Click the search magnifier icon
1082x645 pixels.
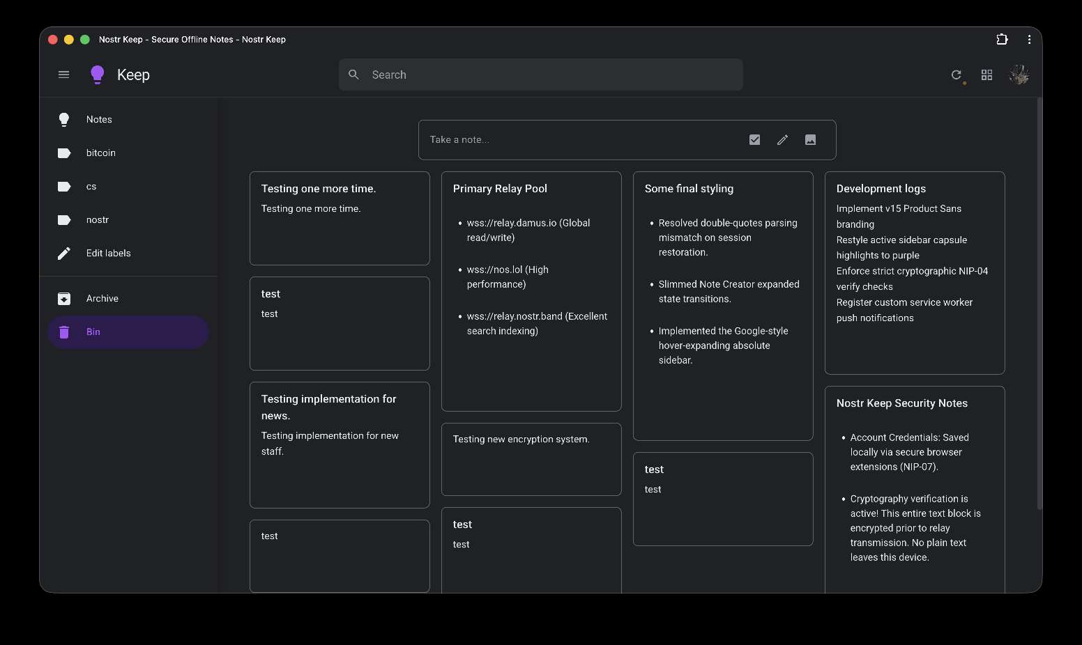click(354, 75)
